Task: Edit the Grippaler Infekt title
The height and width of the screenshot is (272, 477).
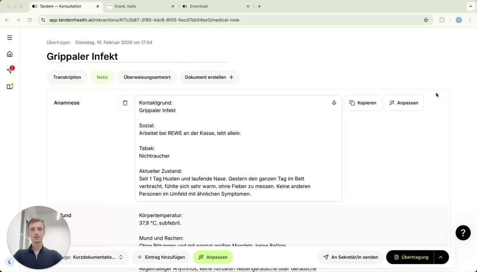Action: pos(82,57)
